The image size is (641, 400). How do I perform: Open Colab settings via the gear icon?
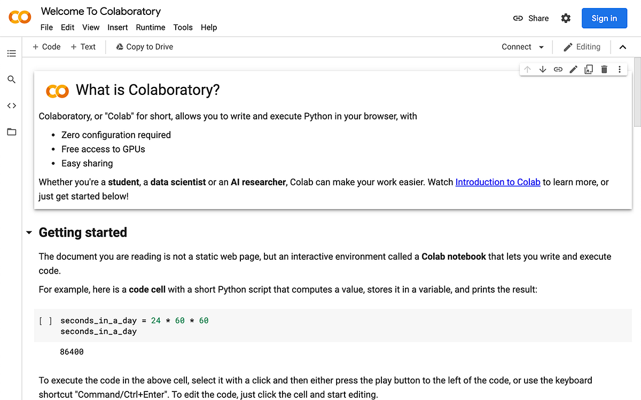[x=566, y=18]
